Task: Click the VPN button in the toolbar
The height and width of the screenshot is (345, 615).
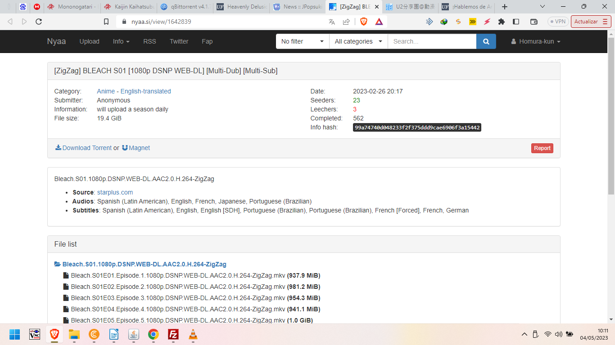Action: 558,22
